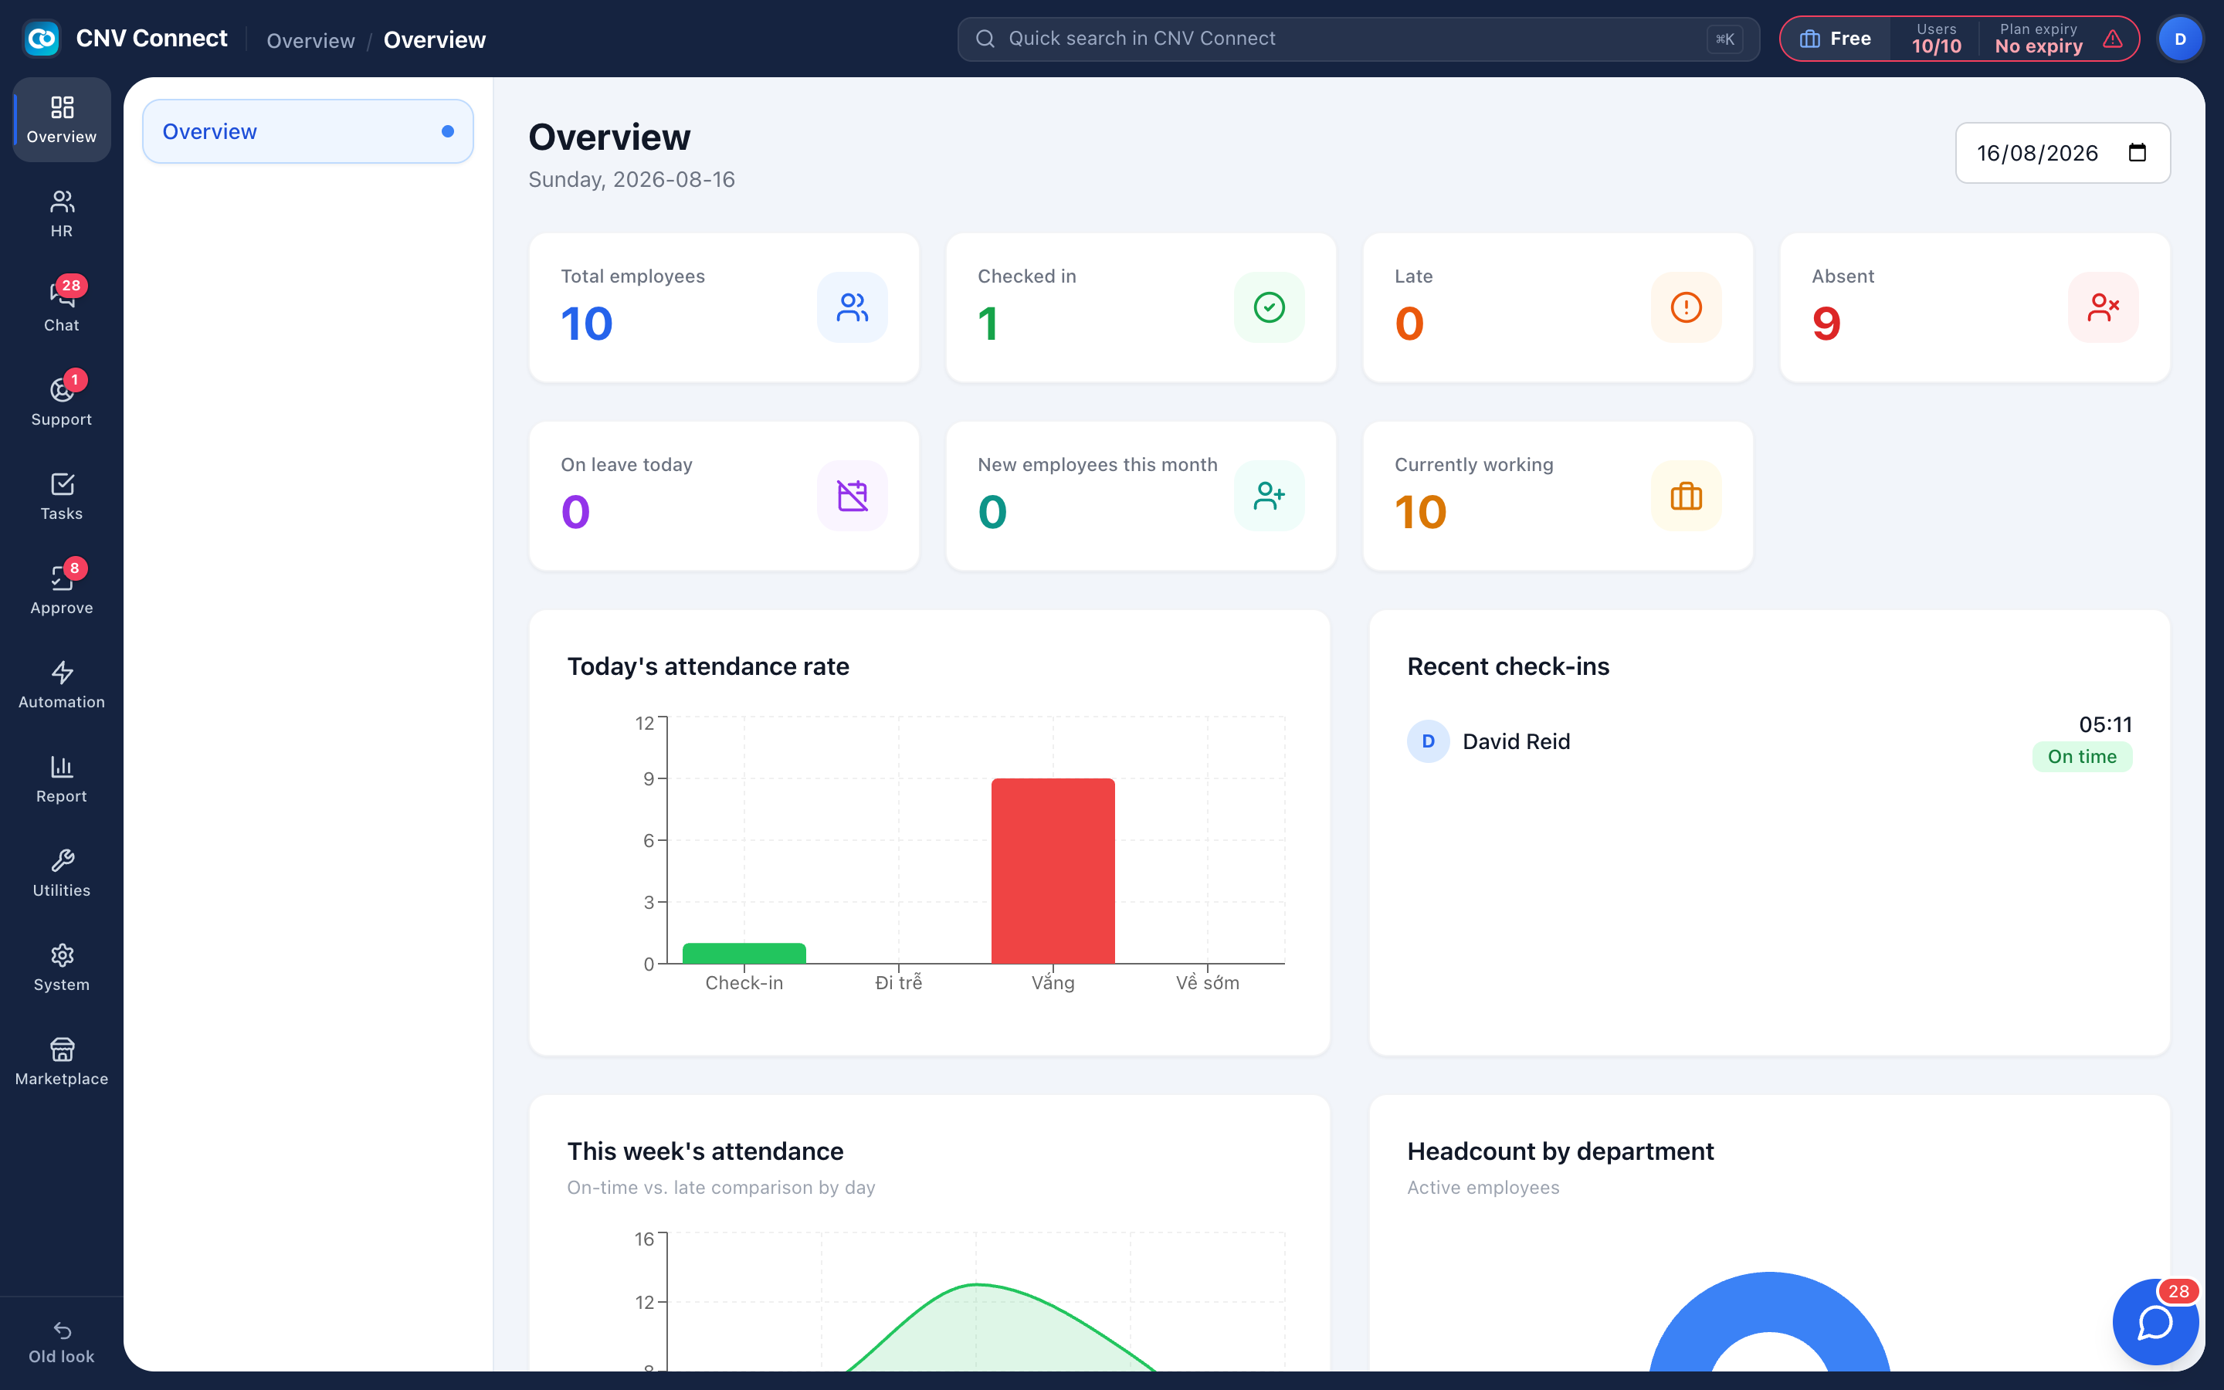Click the date input showing 16/08/2026
This screenshot has height=1390, width=2224.
pyautogui.click(x=2063, y=153)
